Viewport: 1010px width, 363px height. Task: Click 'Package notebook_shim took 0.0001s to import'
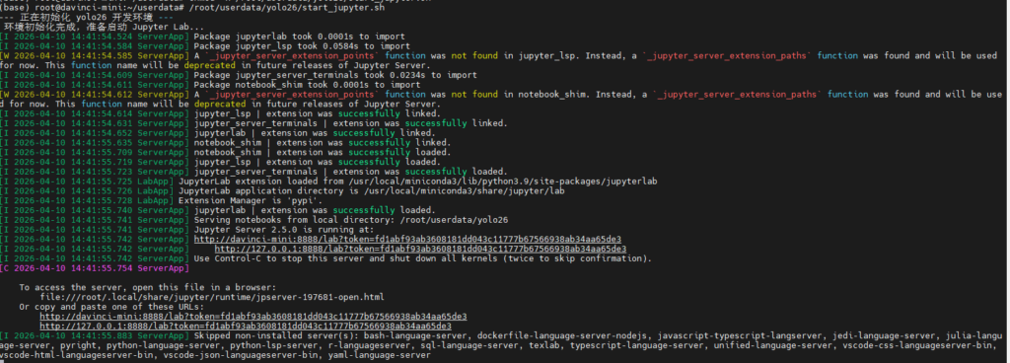point(307,85)
